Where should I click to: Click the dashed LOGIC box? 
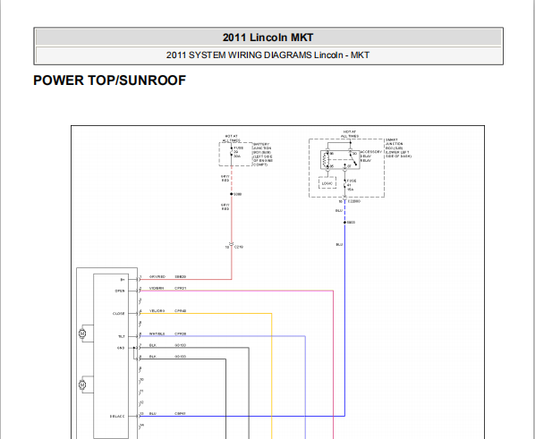click(x=327, y=183)
